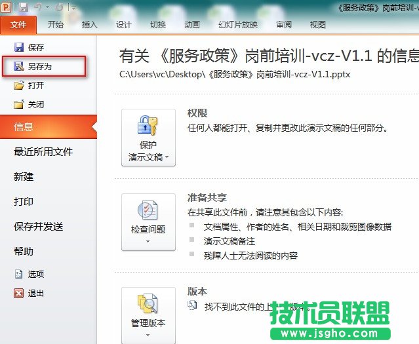The width and height of the screenshot is (419, 344).
Task: Click the 关闭 folder icon
Action: [x=19, y=104]
